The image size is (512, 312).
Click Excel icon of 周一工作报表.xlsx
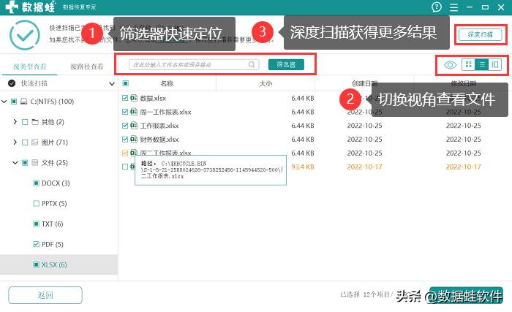(134, 112)
